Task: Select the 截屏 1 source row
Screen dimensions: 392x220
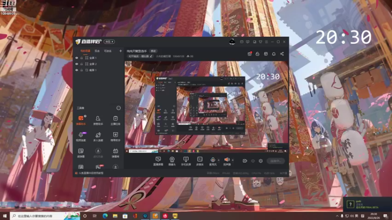Action: click(x=99, y=70)
